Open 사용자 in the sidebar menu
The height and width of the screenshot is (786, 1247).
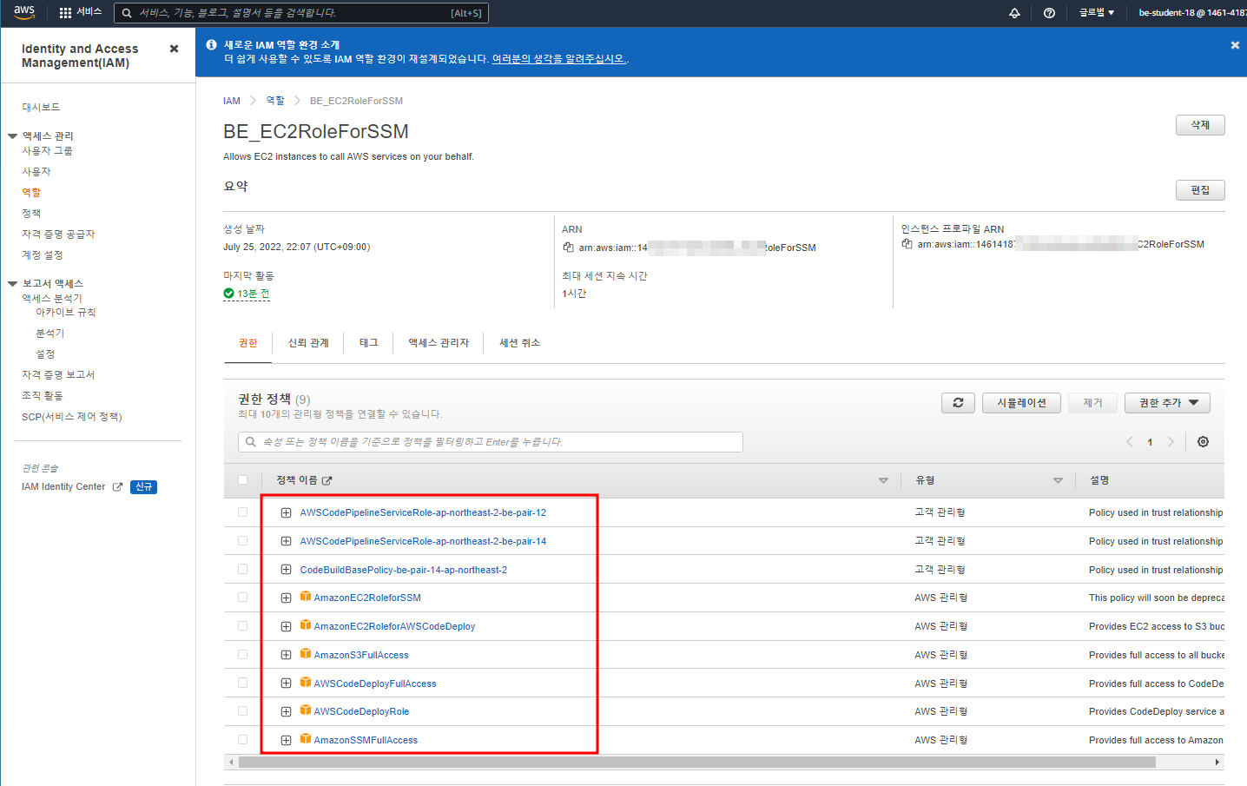36,172
